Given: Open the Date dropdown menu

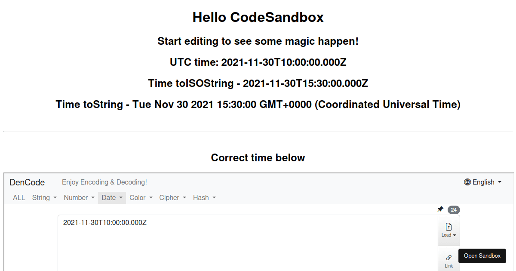Looking at the screenshot, I should click(x=112, y=197).
